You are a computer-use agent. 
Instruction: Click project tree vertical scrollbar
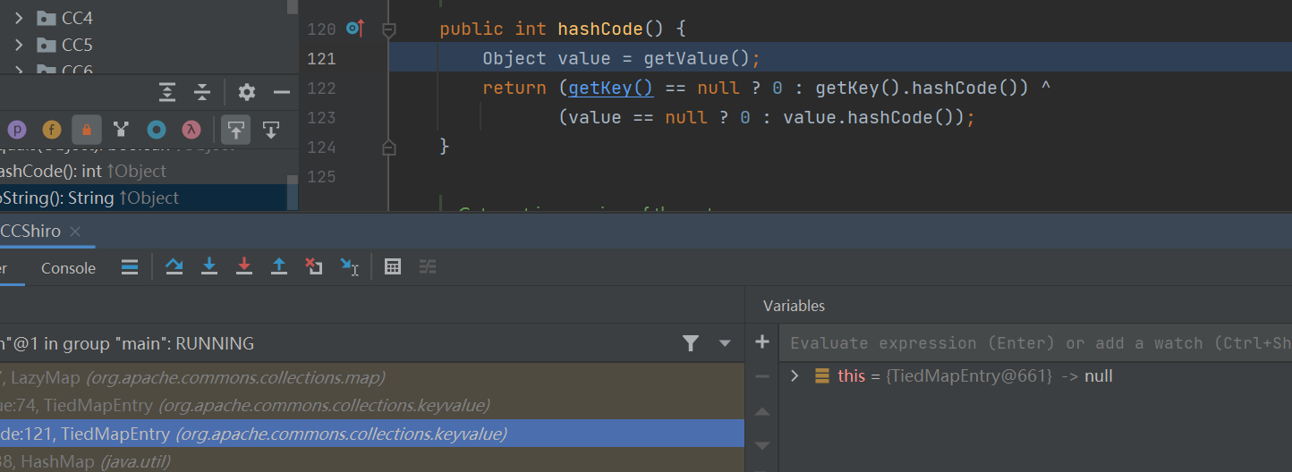tap(292, 7)
